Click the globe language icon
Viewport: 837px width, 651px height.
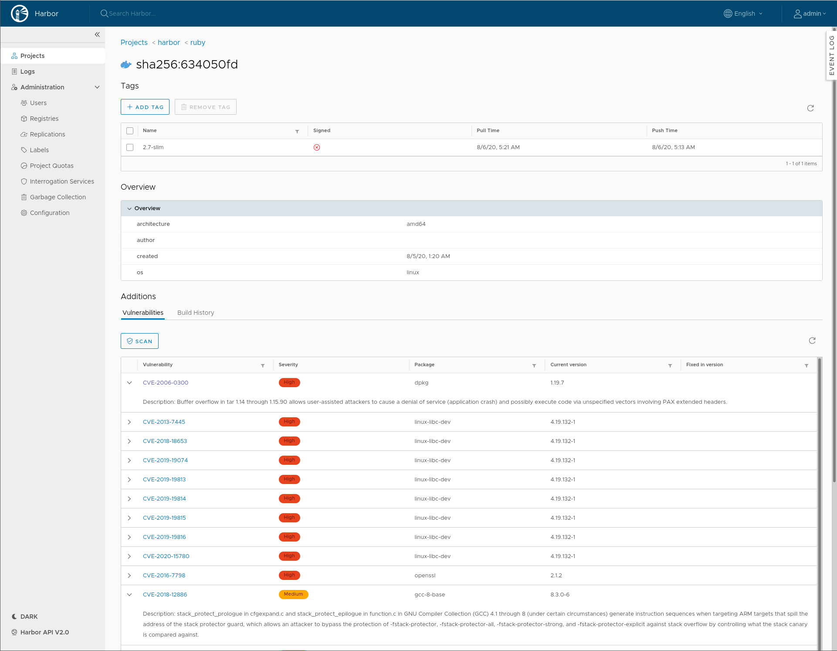[728, 14]
